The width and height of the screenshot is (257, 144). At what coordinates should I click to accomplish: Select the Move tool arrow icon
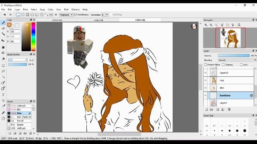point(3,40)
